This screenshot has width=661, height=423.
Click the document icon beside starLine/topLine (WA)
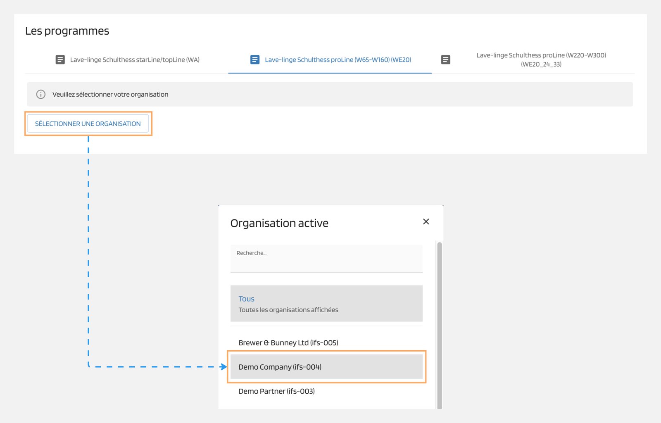[60, 60]
